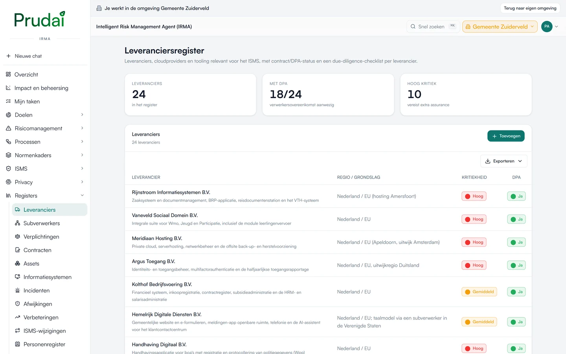This screenshot has width=566, height=354.
Task: Click the Overzicht grid icon
Action: click(8, 74)
